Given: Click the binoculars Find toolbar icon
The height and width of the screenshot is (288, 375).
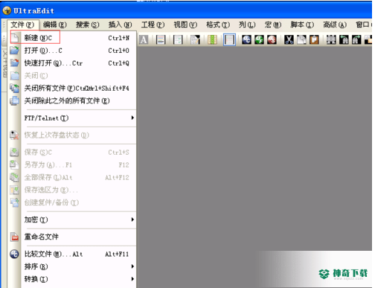Looking at the screenshot, I should (331, 39).
